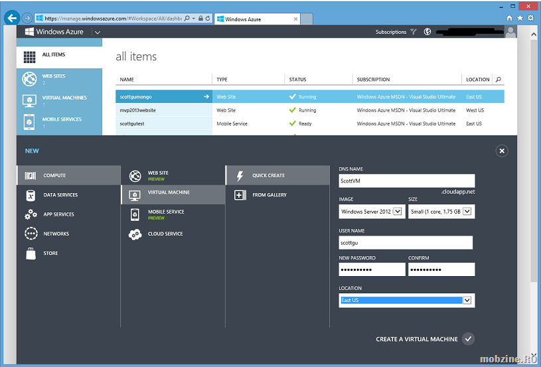541x367 pixels.
Task: Select the Data Services category
Action: click(x=60, y=195)
